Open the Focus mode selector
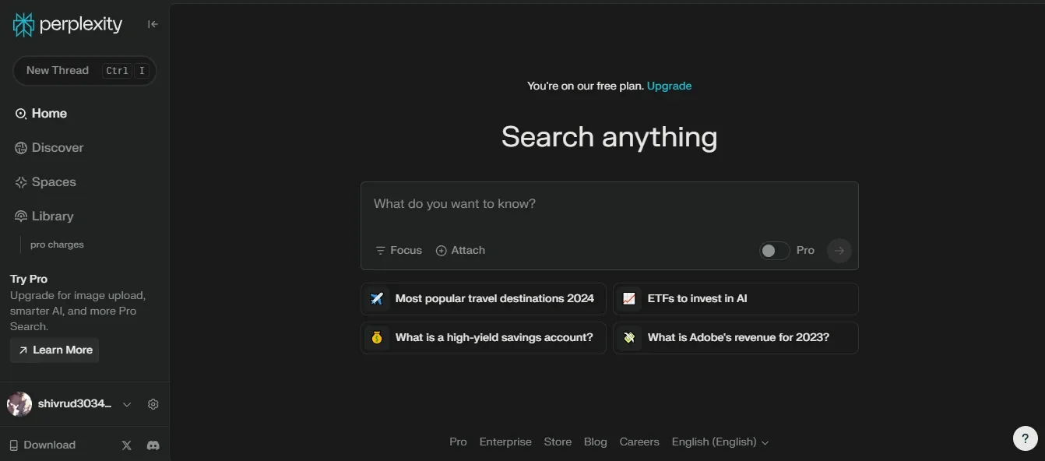 [x=398, y=250]
